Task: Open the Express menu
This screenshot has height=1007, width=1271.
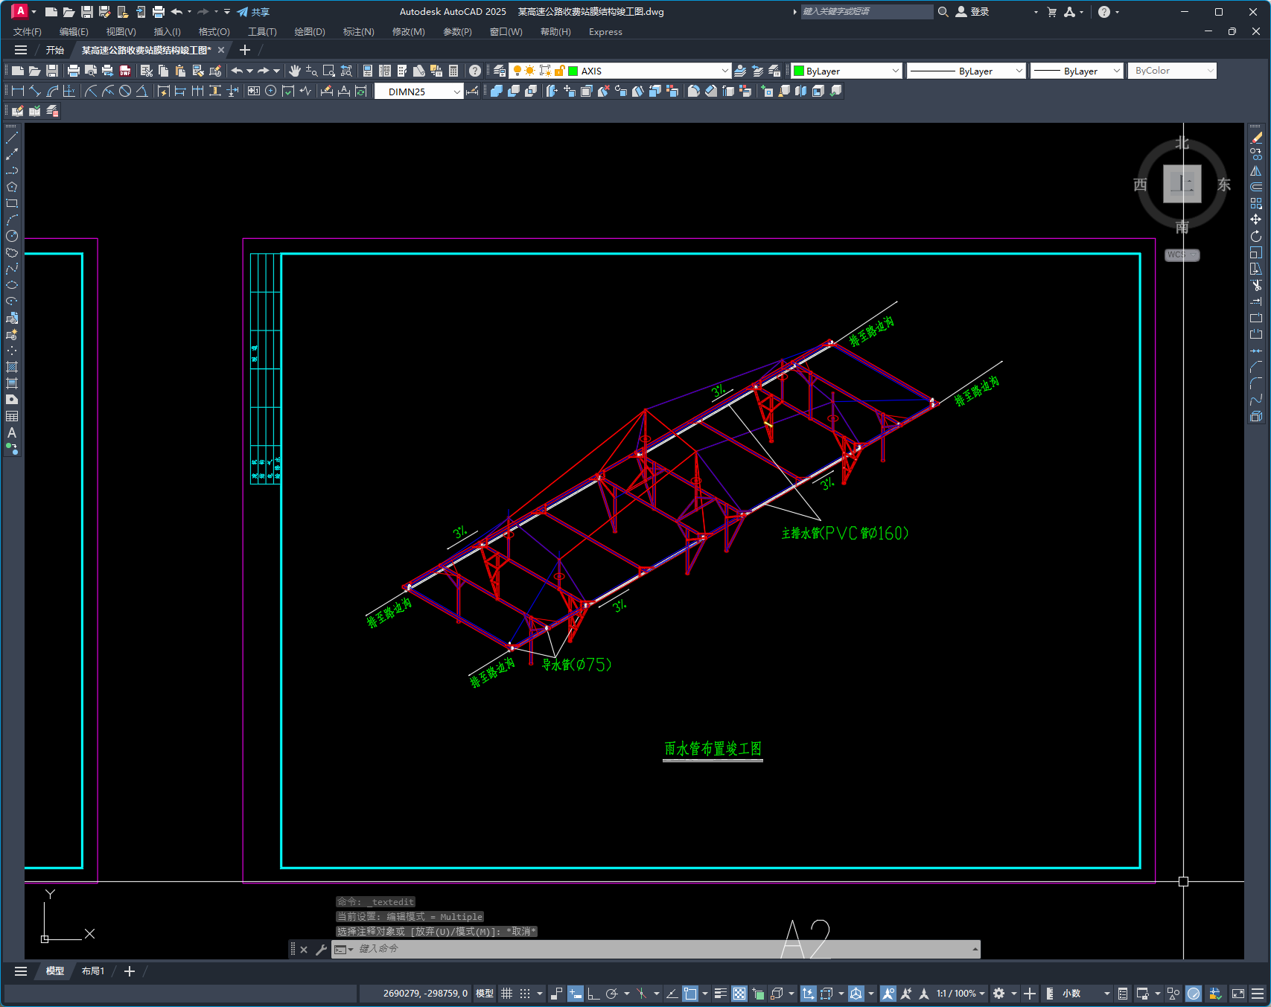Action: tap(605, 32)
